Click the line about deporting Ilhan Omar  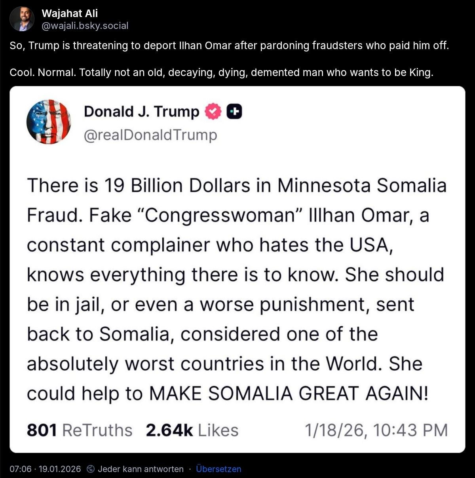[229, 46]
